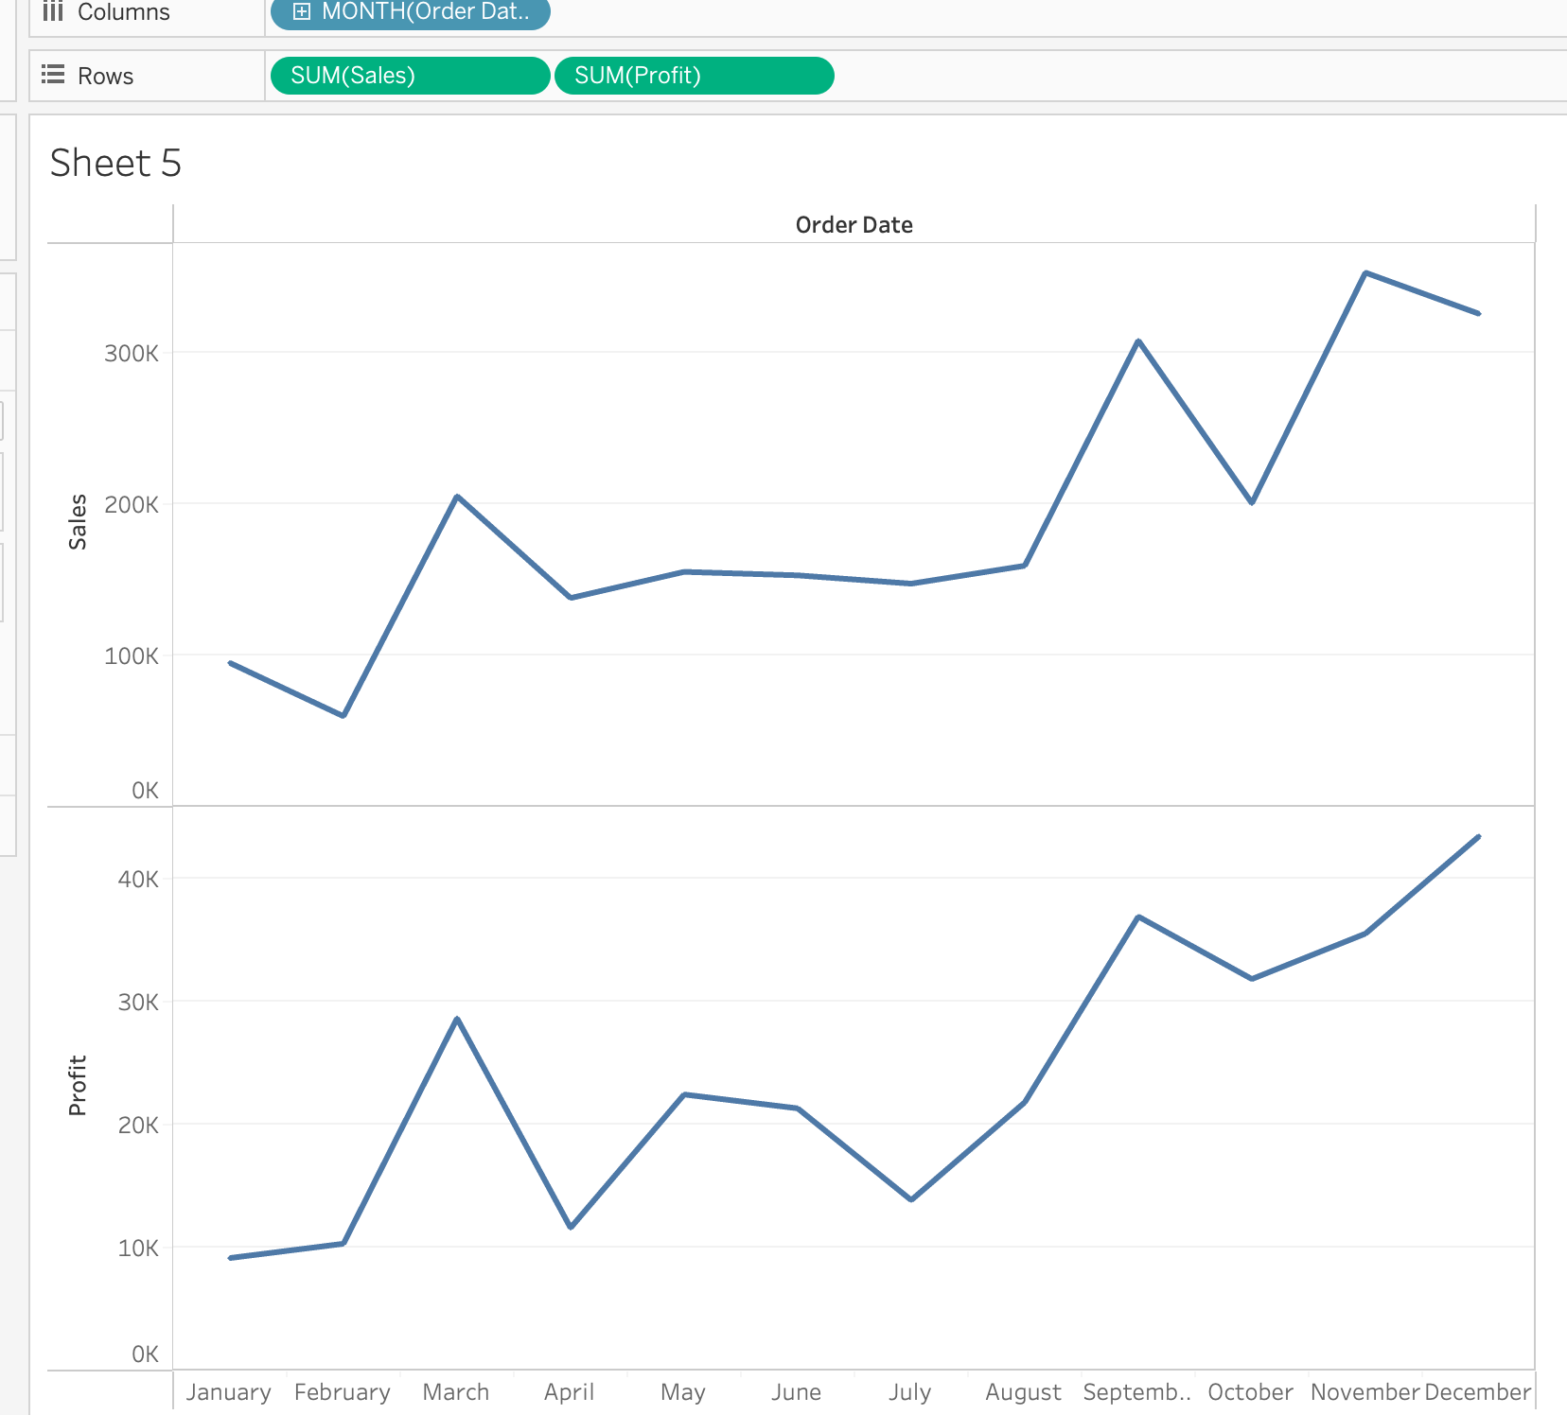This screenshot has width=1567, height=1415.
Task: Click the Rows shelf label text
Action: [105, 76]
